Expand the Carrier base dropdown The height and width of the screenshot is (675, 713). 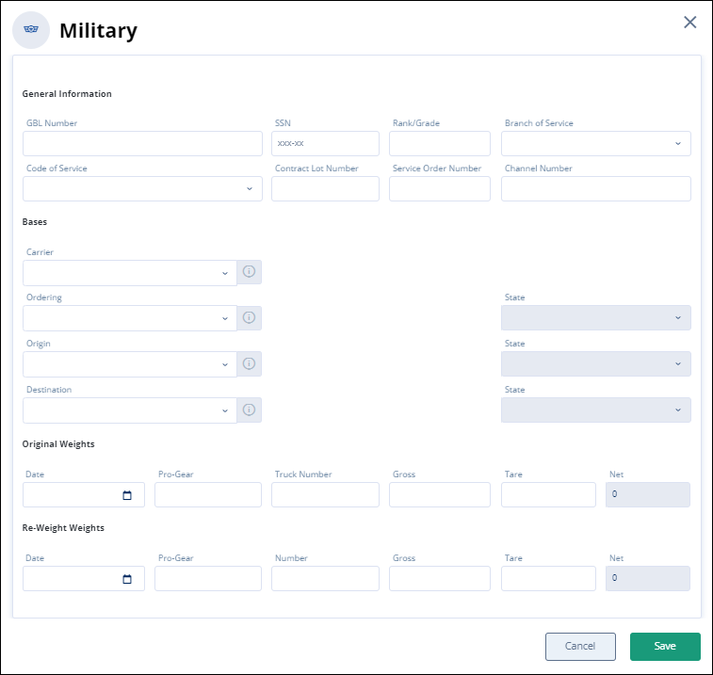(x=129, y=273)
